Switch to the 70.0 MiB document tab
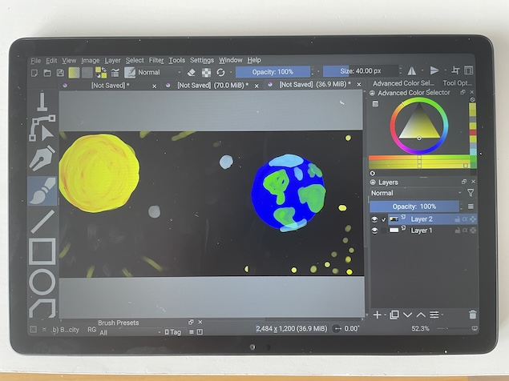509x381 pixels. click(x=212, y=86)
